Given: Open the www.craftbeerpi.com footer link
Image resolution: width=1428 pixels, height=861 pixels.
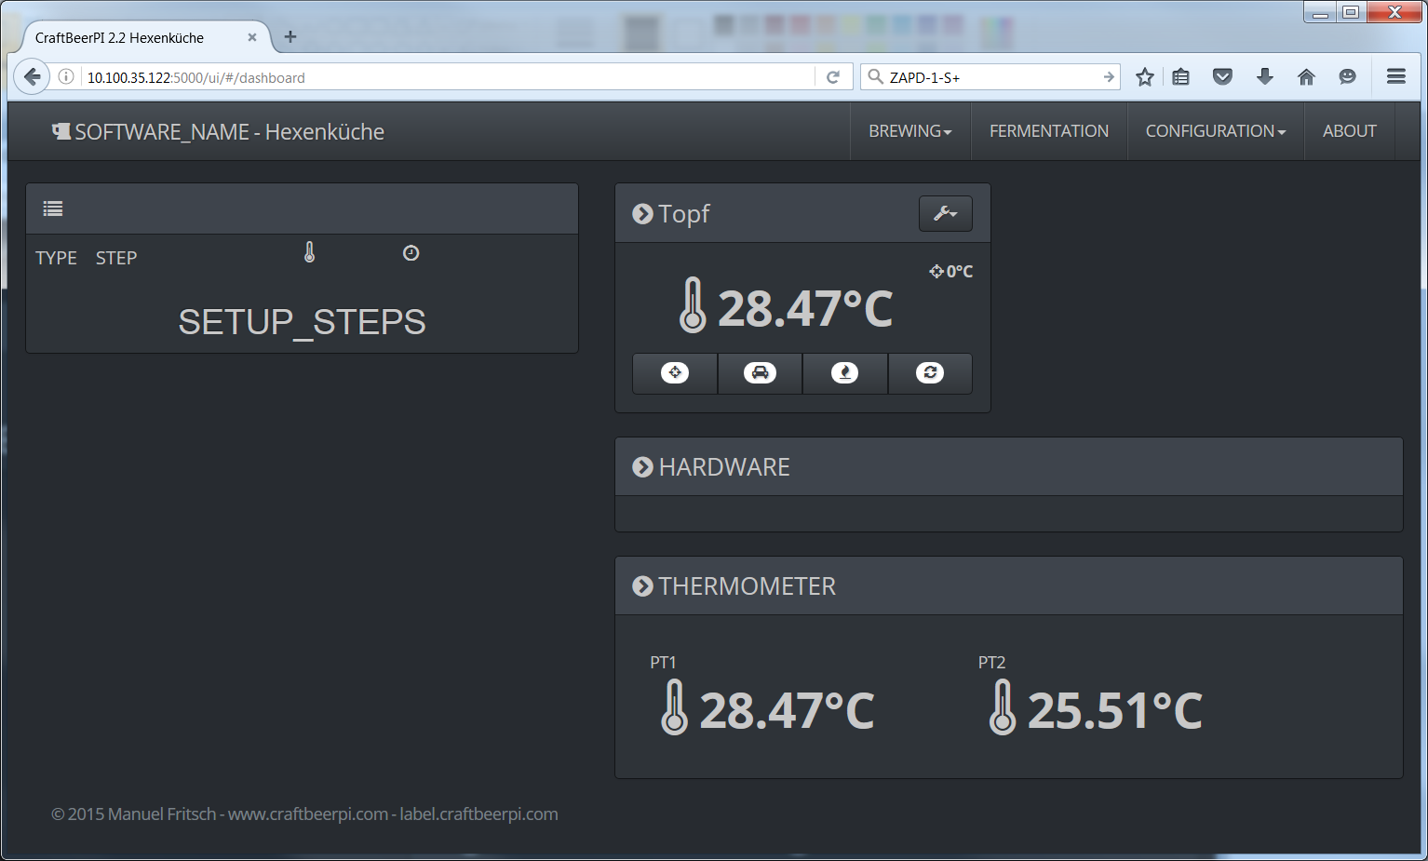Looking at the screenshot, I should click(x=307, y=814).
